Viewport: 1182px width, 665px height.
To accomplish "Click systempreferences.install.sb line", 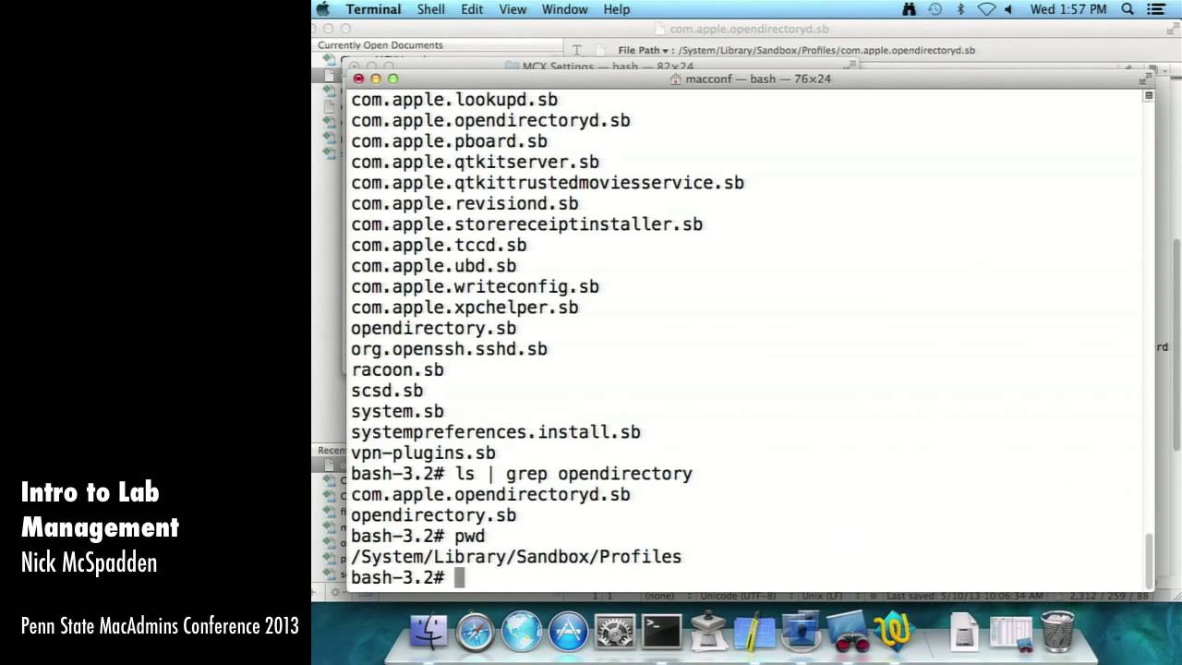I will (496, 432).
